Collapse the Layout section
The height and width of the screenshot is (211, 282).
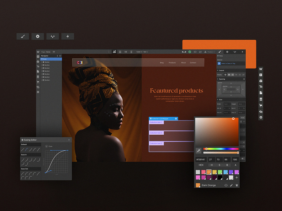218,70
